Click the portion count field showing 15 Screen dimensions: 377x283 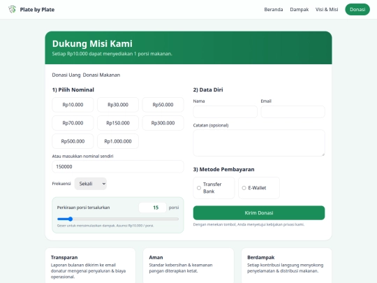click(x=152, y=208)
